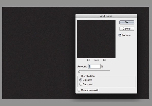The image size is (152, 106).
Task: Click the Gaussian label text
Action: tap(89, 84)
